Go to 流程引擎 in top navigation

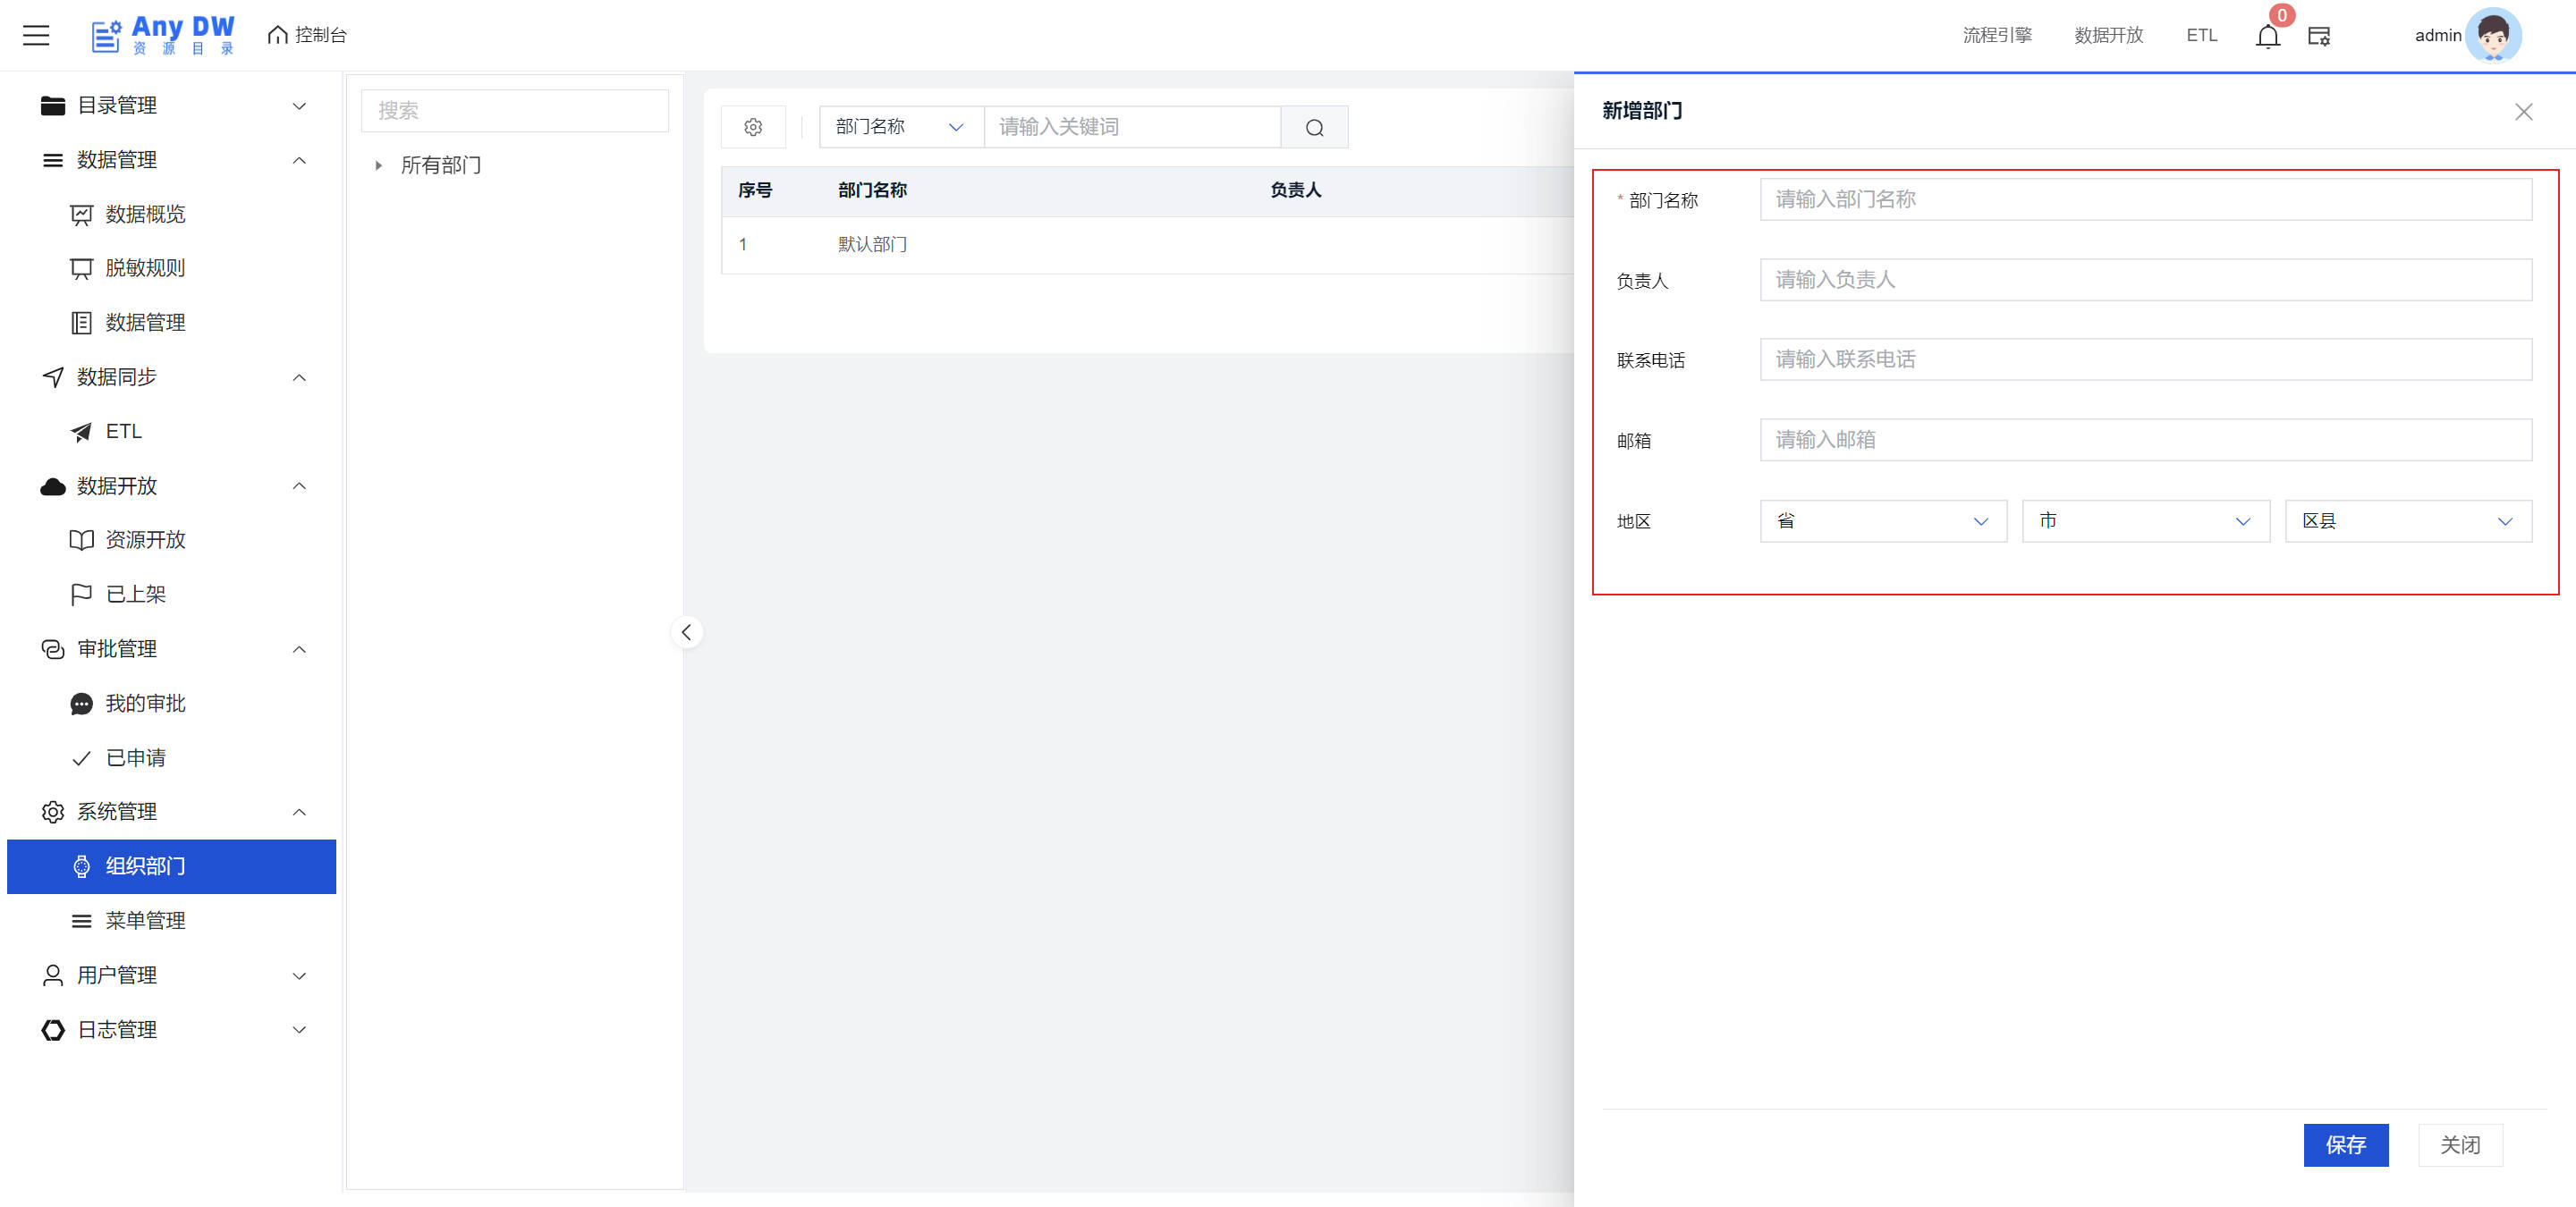point(1996,36)
